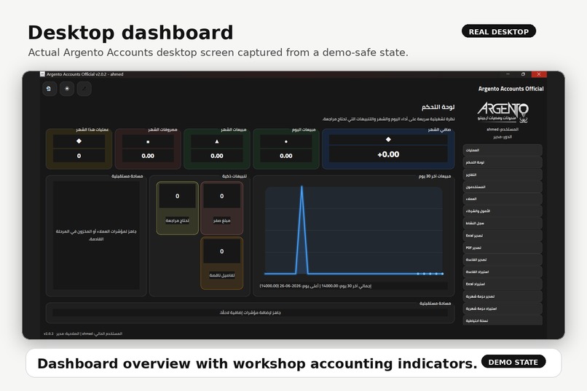The width and height of the screenshot is (587, 391).
Task: Click the pencil edit icon button
Action: pyautogui.click(x=84, y=89)
